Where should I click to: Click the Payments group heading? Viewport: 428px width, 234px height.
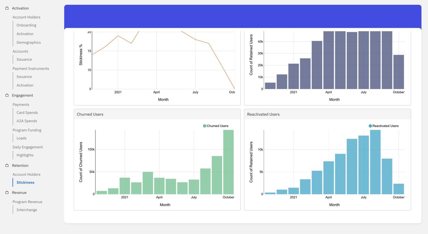21,104
